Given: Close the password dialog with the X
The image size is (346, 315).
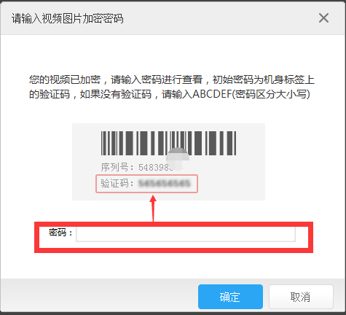Looking at the screenshot, I should coord(323,18).
